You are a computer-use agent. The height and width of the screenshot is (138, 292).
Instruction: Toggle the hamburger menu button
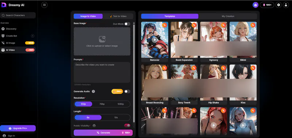(44, 5)
